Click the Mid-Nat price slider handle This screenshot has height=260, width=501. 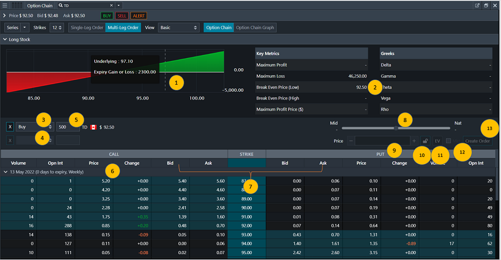click(395, 128)
